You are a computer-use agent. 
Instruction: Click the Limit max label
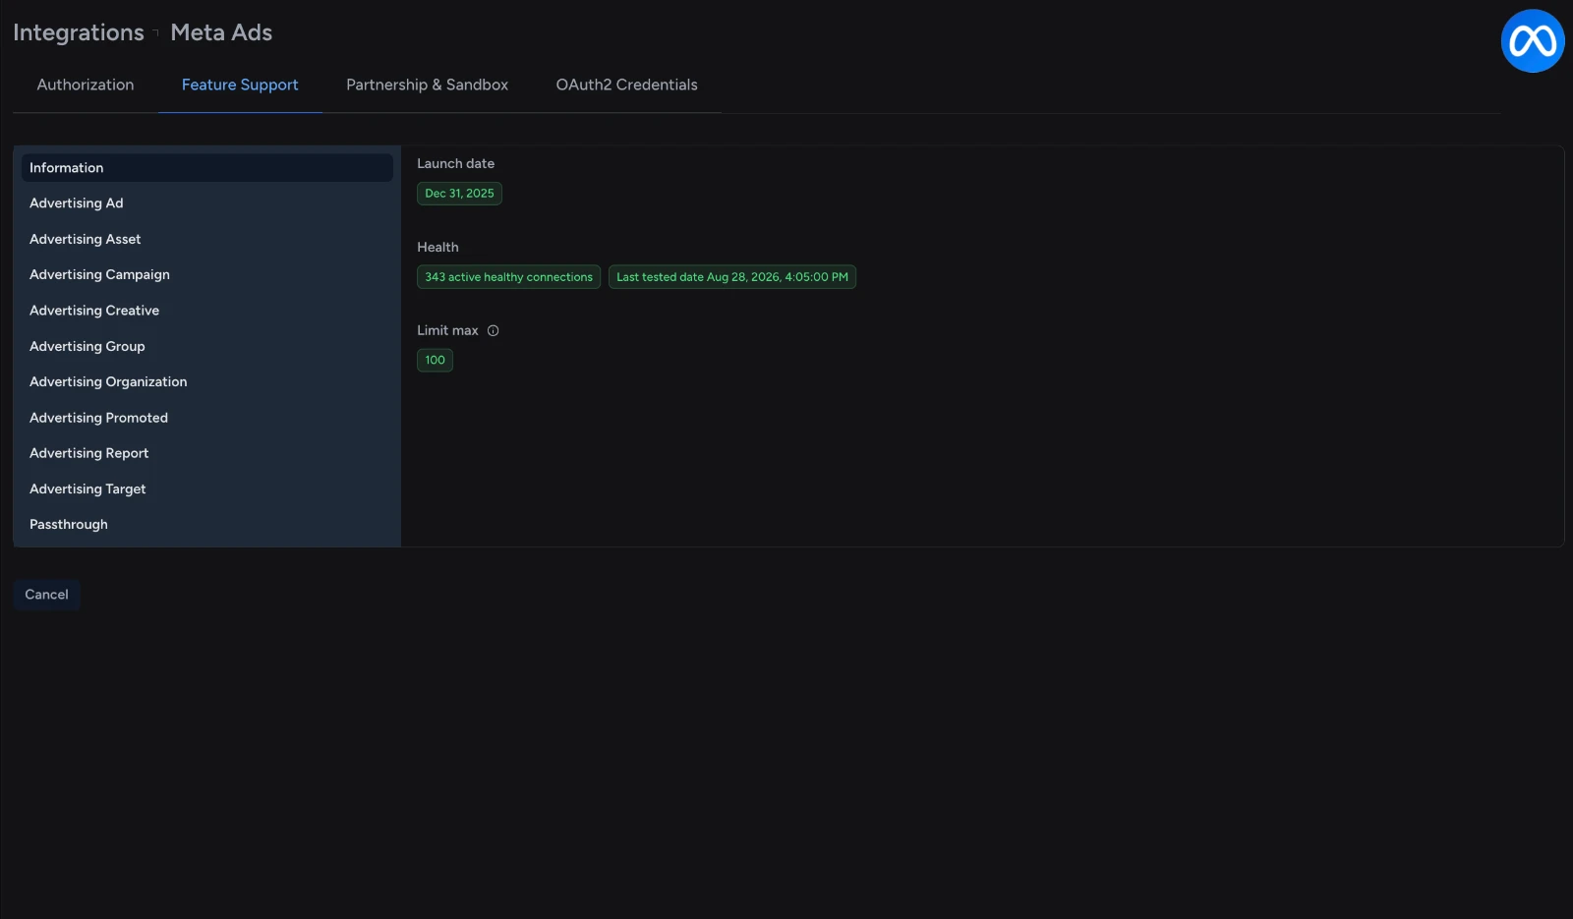447,331
